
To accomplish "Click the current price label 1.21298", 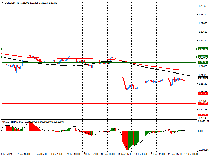I will pyautogui.click(x=203, y=78).
